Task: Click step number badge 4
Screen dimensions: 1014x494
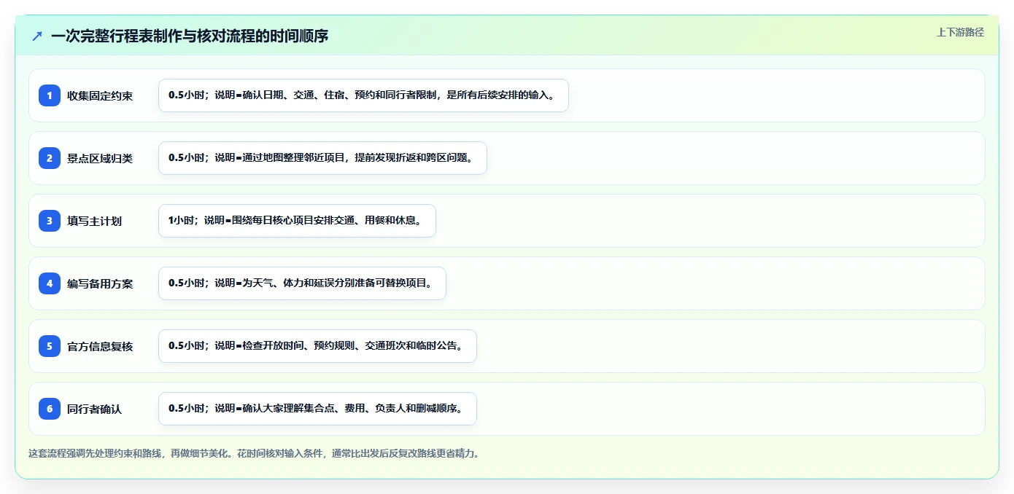Action: click(50, 283)
